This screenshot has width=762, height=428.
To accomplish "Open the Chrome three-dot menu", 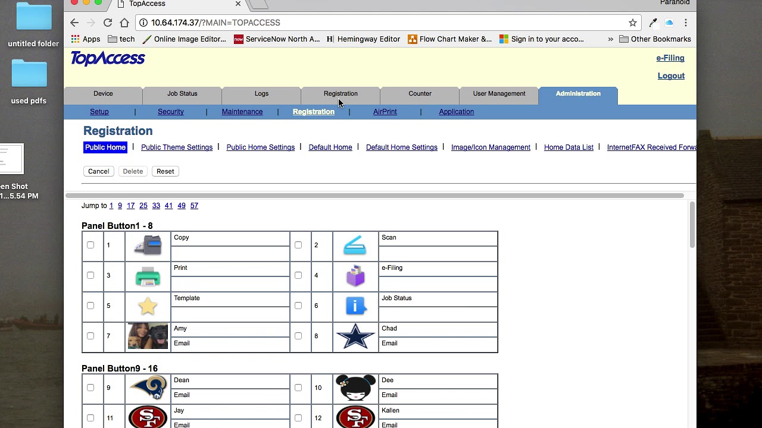I will (x=686, y=23).
